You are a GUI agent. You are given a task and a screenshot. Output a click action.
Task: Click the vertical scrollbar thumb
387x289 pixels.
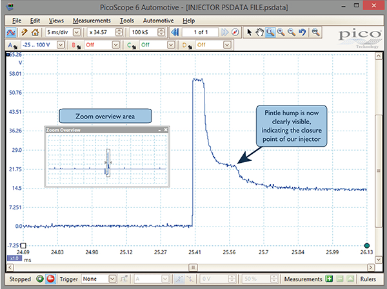pos(379,171)
